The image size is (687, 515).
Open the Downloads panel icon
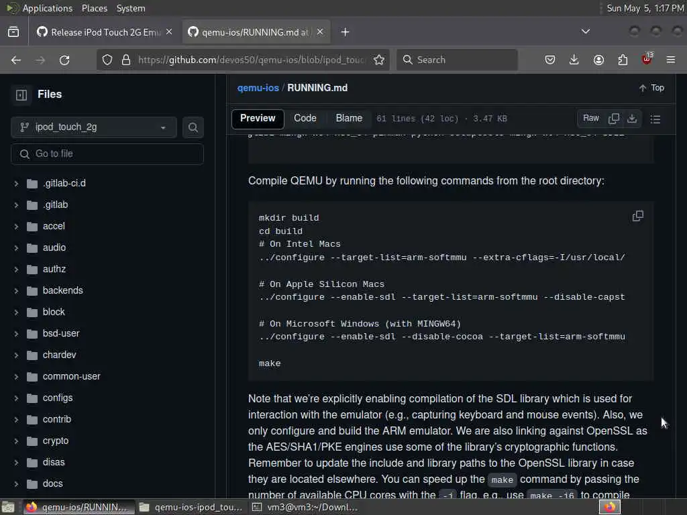(574, 60)
